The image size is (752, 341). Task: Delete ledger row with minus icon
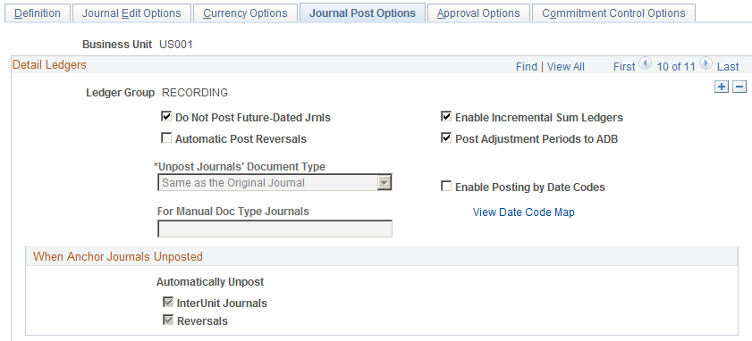click(739, 87)
